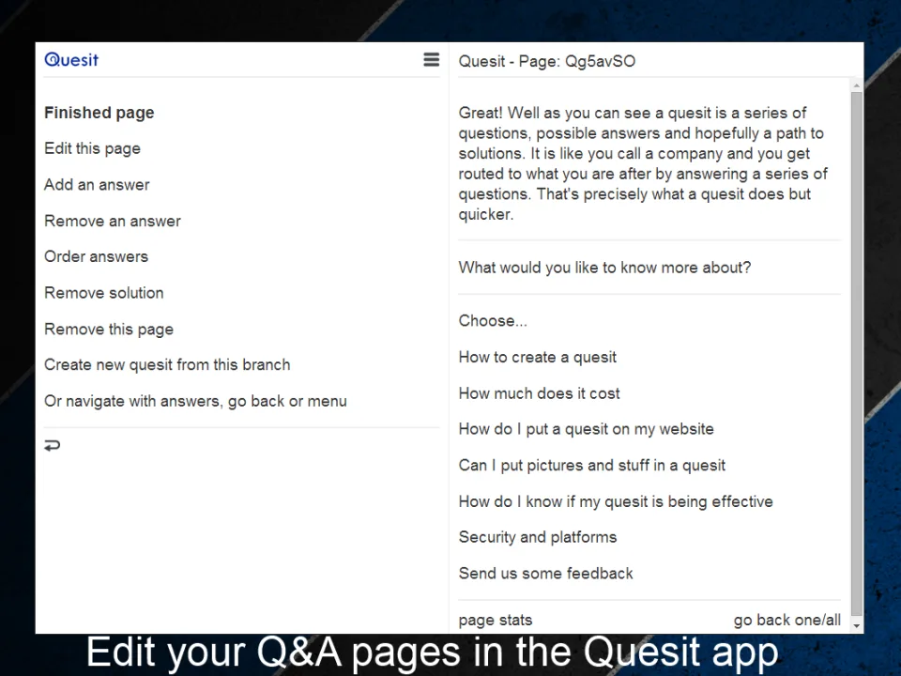Image resolution: width=901 pixels, height=676 pixels.
Task: Click 'Or navigate with answers, go back or menu'
Action: coord(195,401)
